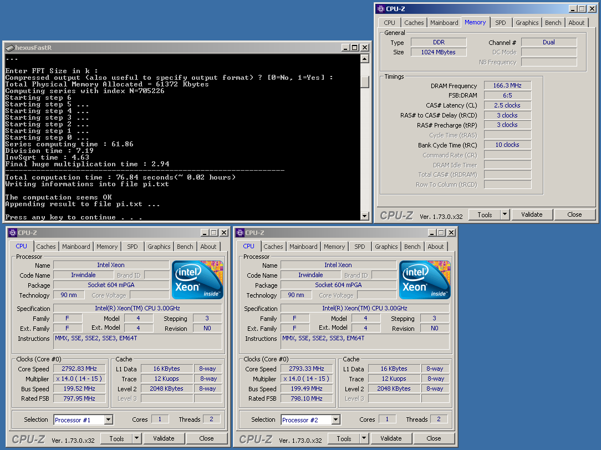The height and width of the screenshot is (450, 601).
Task: Click the CPU-Z title icon in the Processor #1 window
Action: tap(13, 232)
